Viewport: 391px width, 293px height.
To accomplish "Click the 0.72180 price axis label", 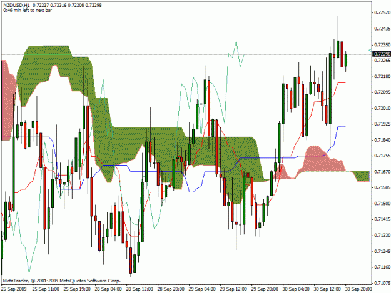I will (x=382, y=76).
